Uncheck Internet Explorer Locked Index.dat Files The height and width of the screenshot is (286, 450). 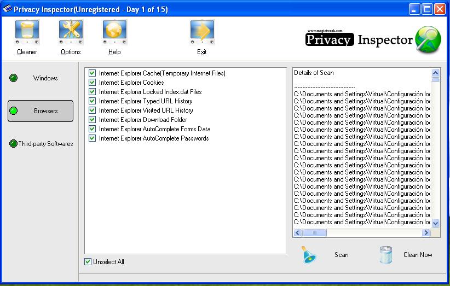tap(92, 92)
